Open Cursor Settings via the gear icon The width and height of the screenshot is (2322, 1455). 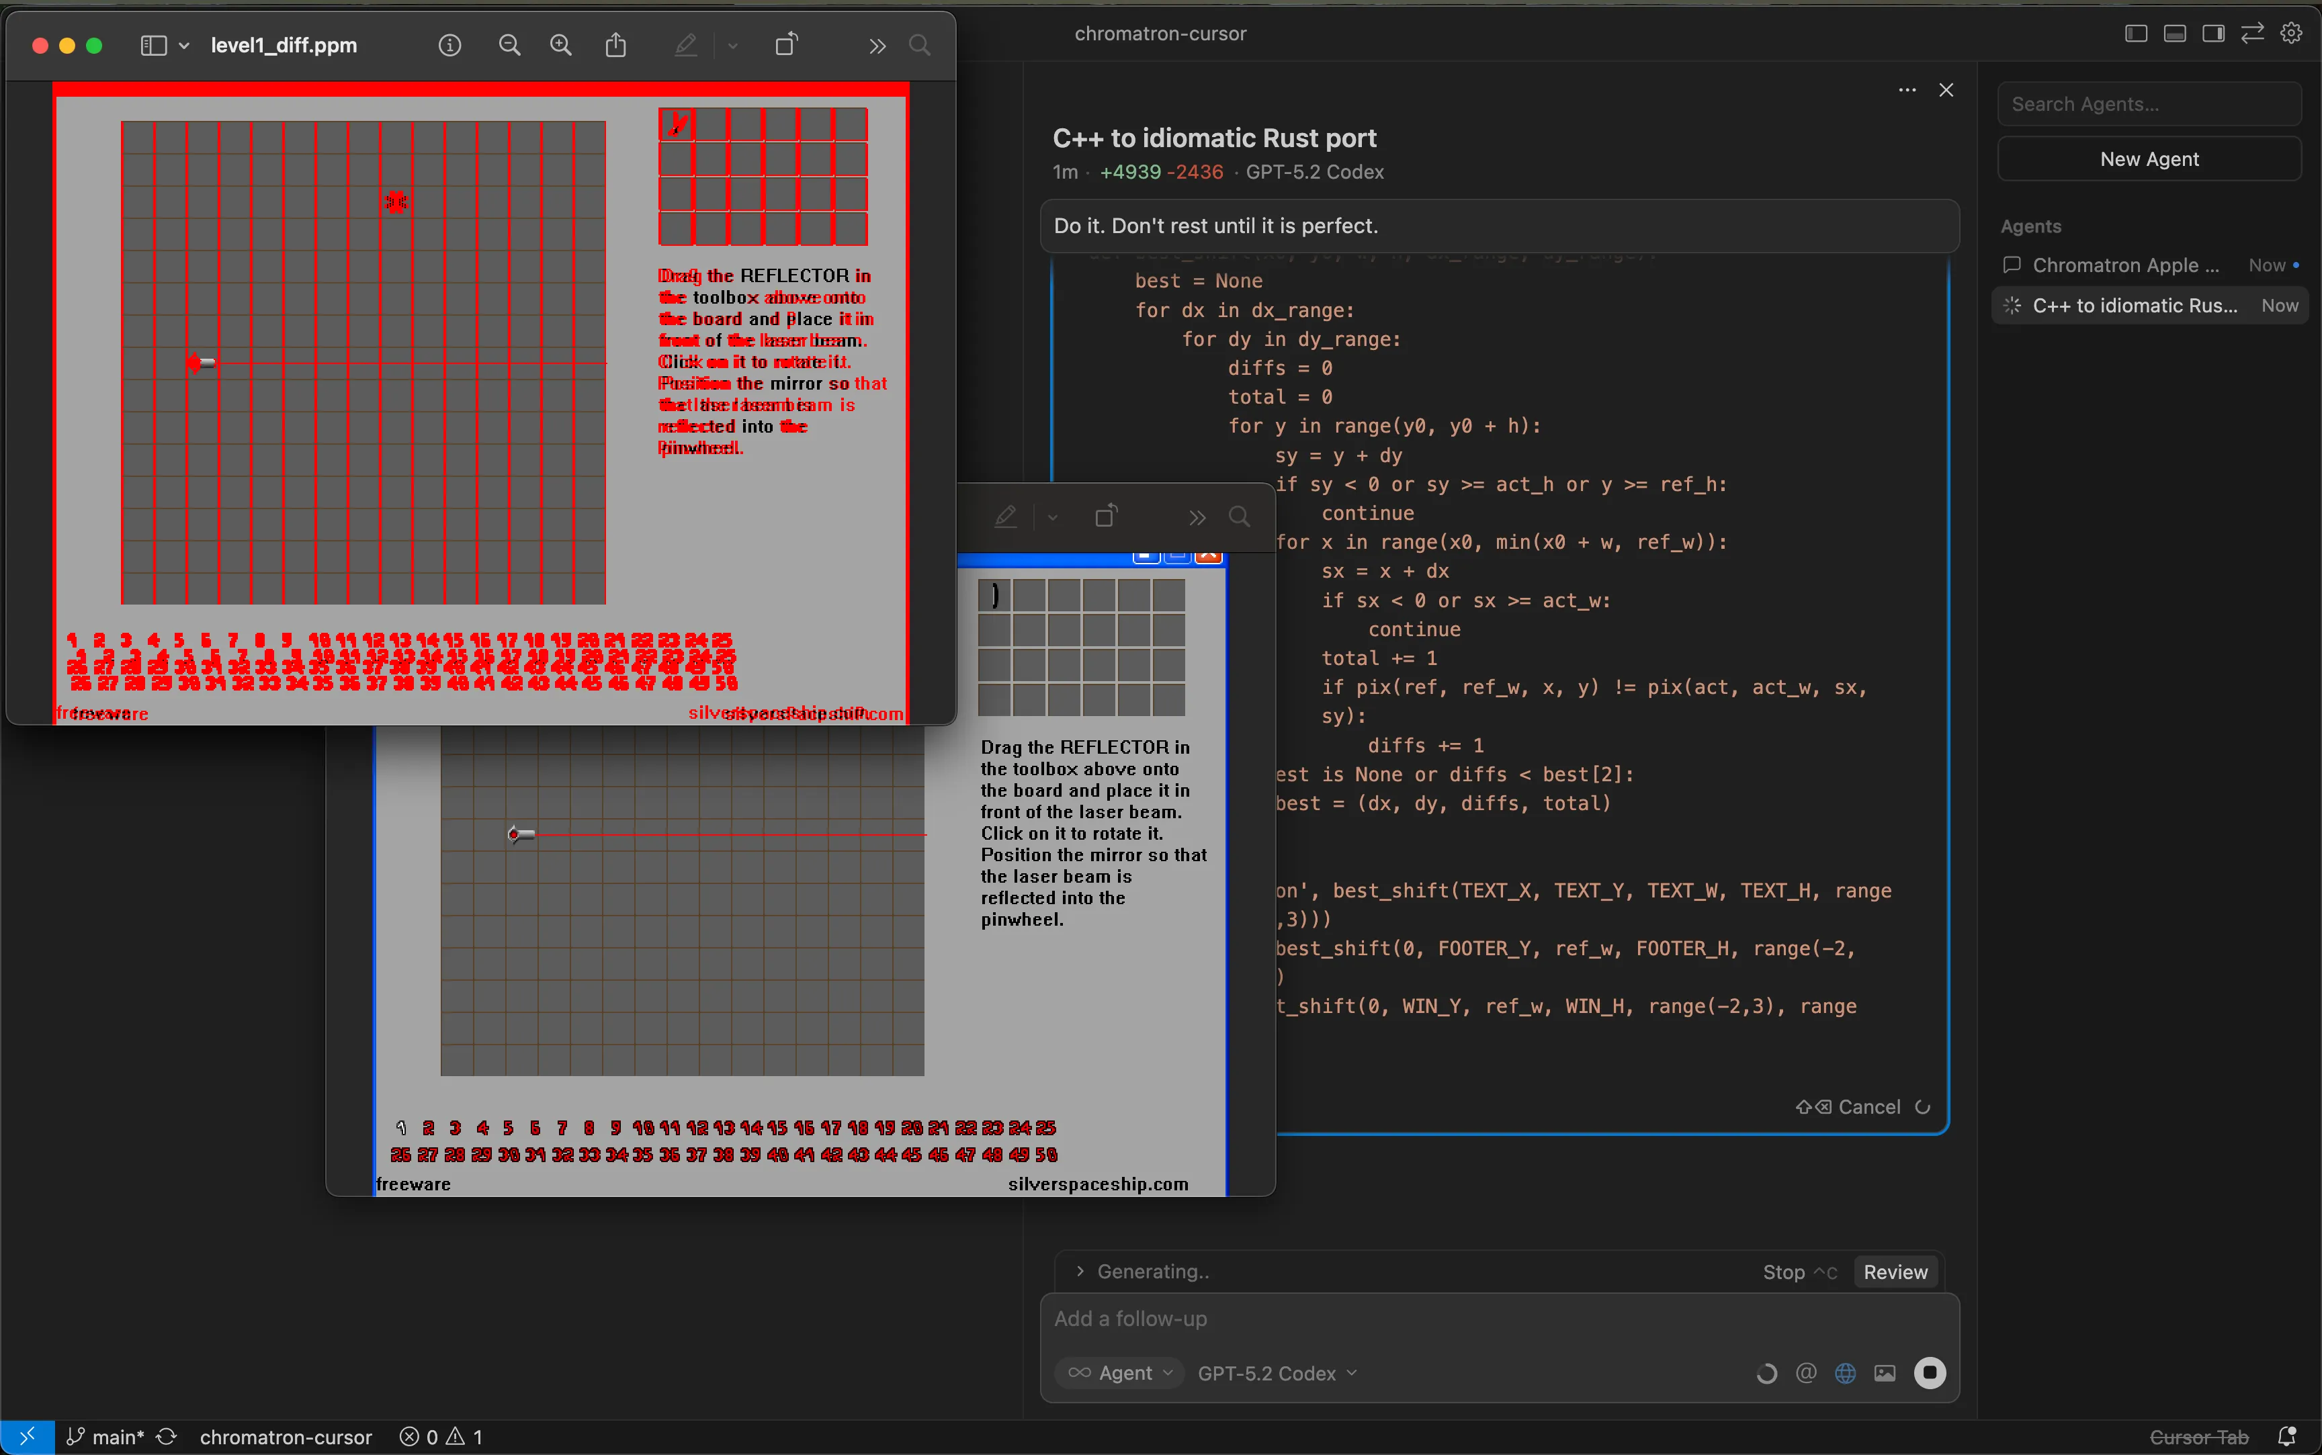pos(2291,33)
